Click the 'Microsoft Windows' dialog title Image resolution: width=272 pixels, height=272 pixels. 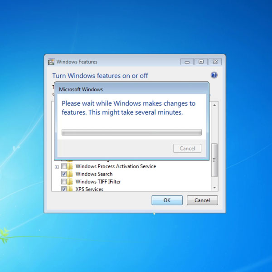point(81,89)
